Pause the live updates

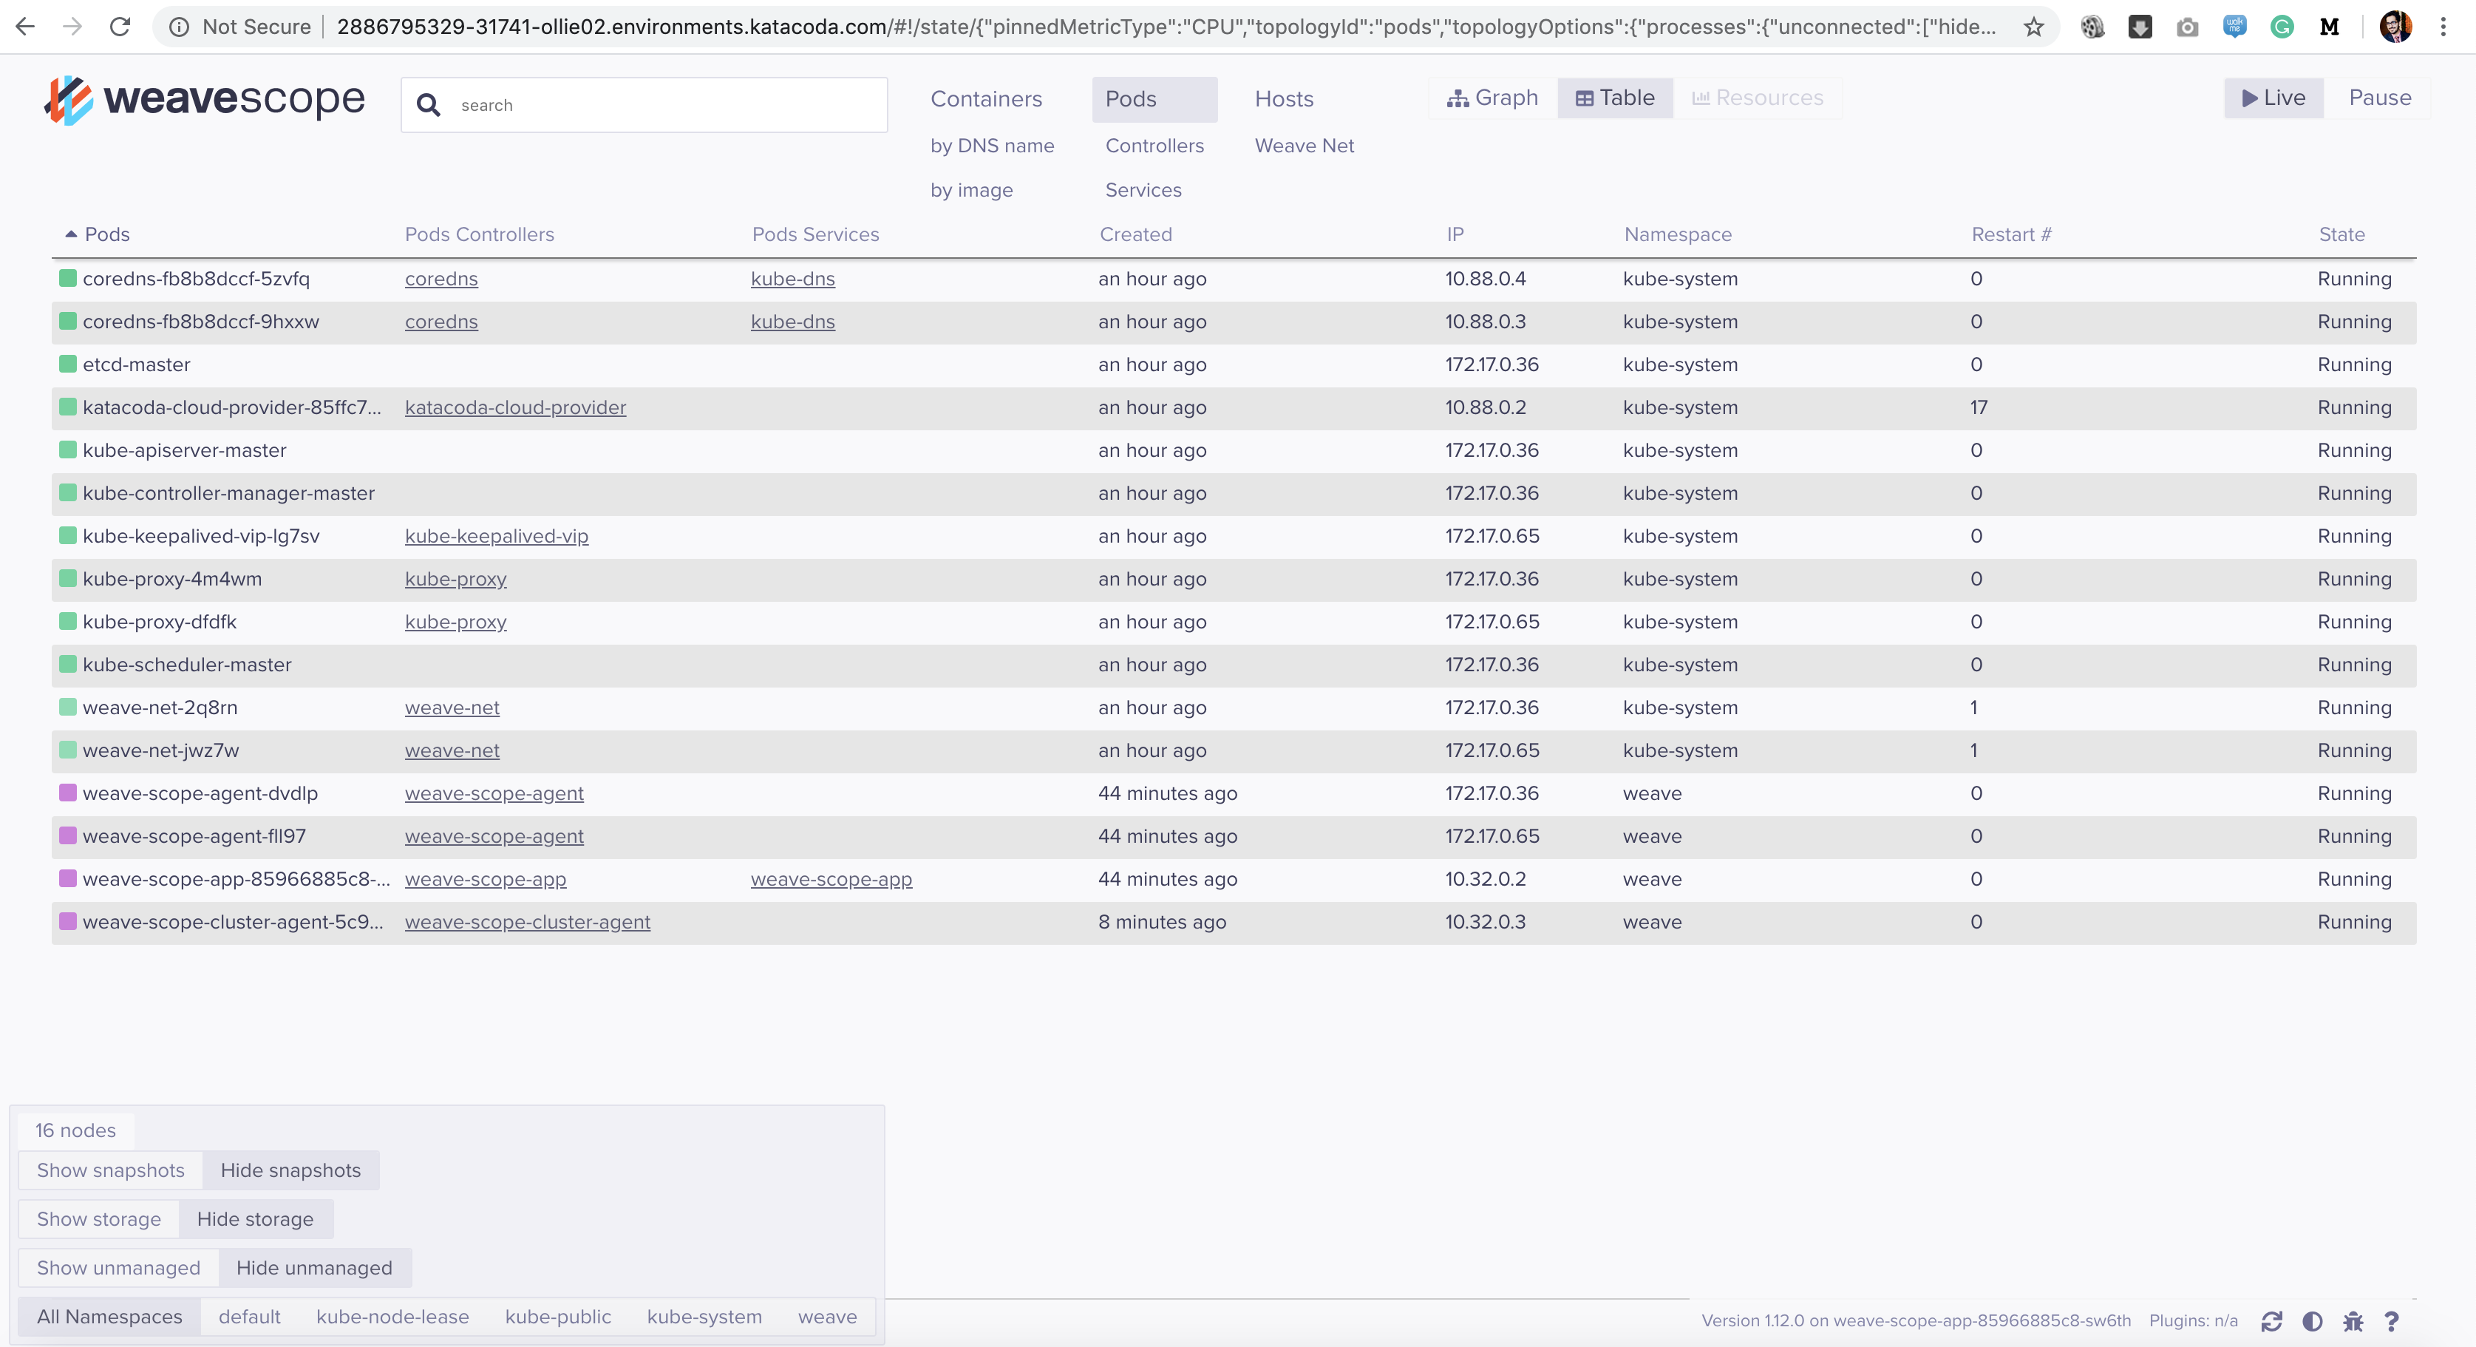(2379, 98)
